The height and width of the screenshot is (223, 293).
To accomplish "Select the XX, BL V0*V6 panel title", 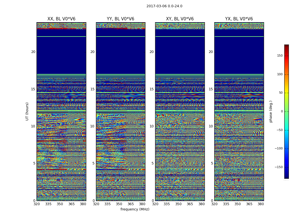I will (x=61, y=19).
